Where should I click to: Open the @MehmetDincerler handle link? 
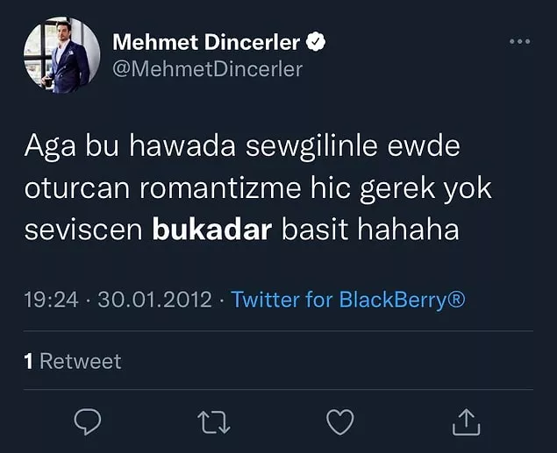tap(207, 69)
